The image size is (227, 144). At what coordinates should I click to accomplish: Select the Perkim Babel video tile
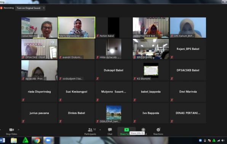click(113, 28)
